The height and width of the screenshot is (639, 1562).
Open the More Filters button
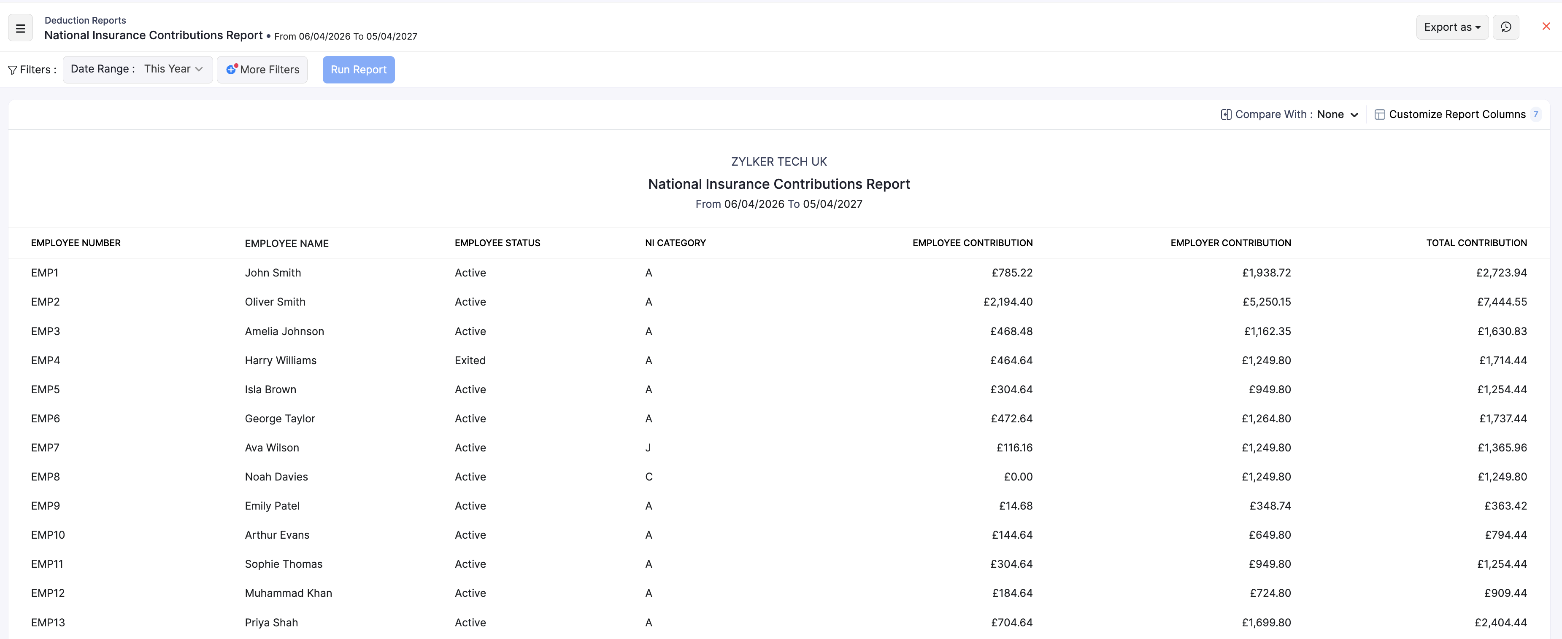click(x=262, y=70)
